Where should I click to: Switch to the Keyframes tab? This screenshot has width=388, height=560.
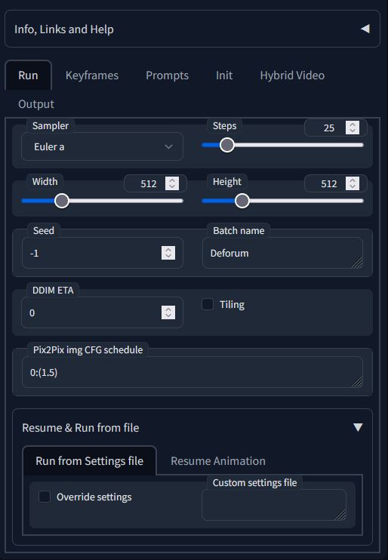(92, 75)
